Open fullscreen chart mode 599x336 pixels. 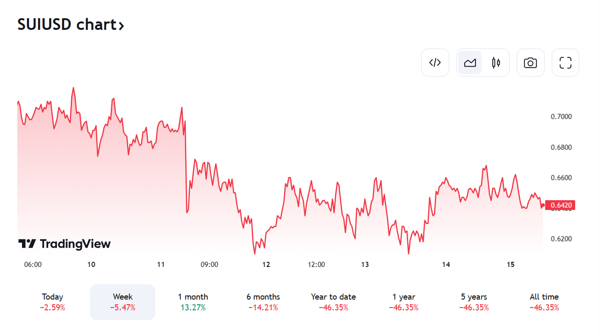point(565,63)
